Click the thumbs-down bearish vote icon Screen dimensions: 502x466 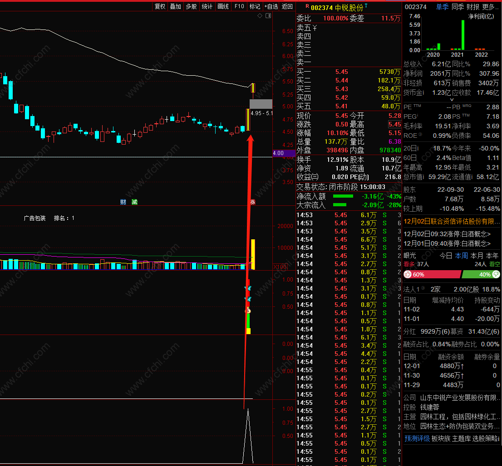click(x=496, y=274)
